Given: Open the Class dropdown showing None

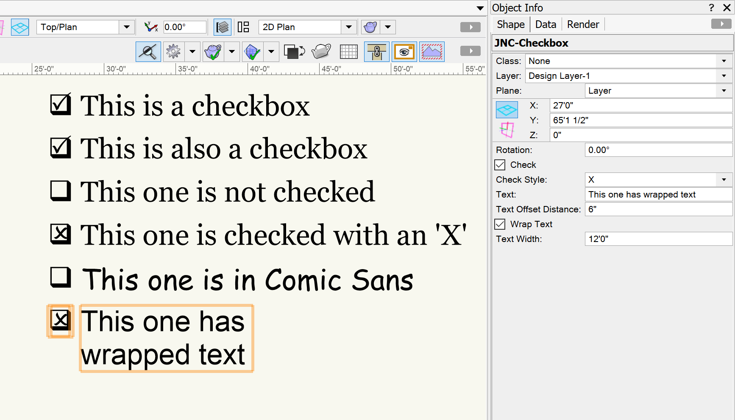Looking at the screenshot, I should [x=724, y=61].
